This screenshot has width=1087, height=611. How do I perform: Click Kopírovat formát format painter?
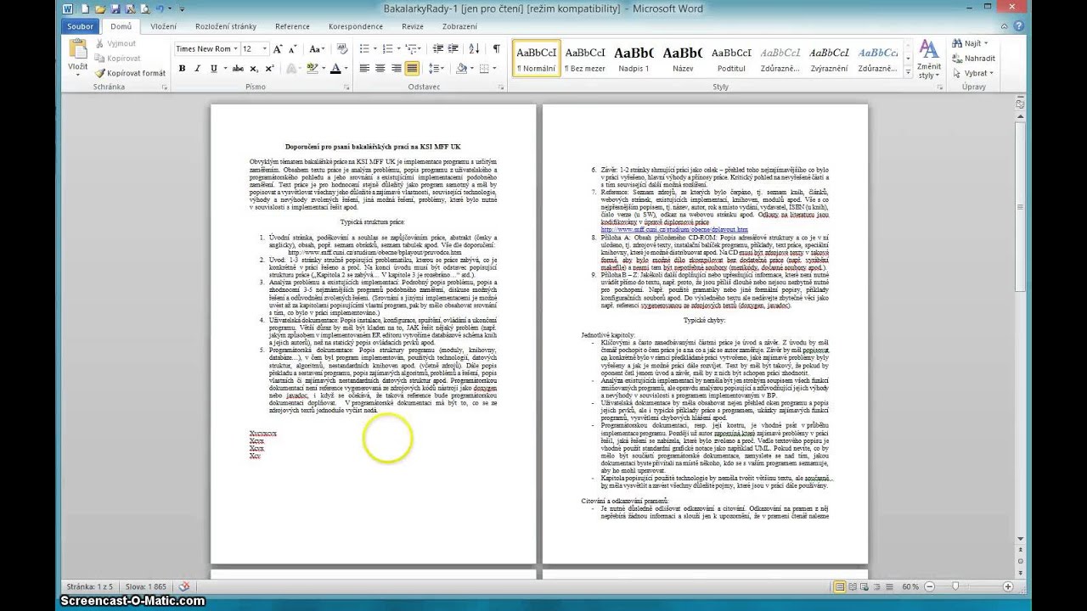(129, 73)
